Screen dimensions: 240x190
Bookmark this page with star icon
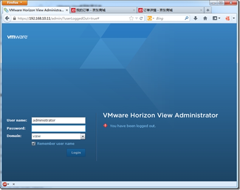coord(131,18)
